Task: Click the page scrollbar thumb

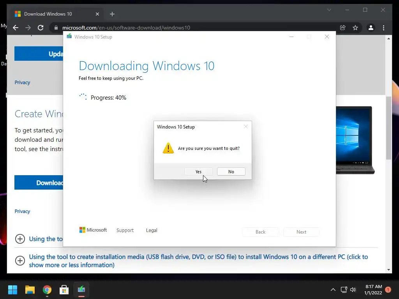Action: point(388,128)
